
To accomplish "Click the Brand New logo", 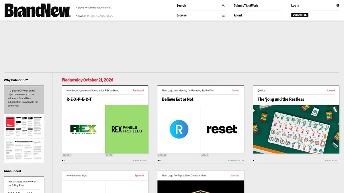I will click(38, 11).
